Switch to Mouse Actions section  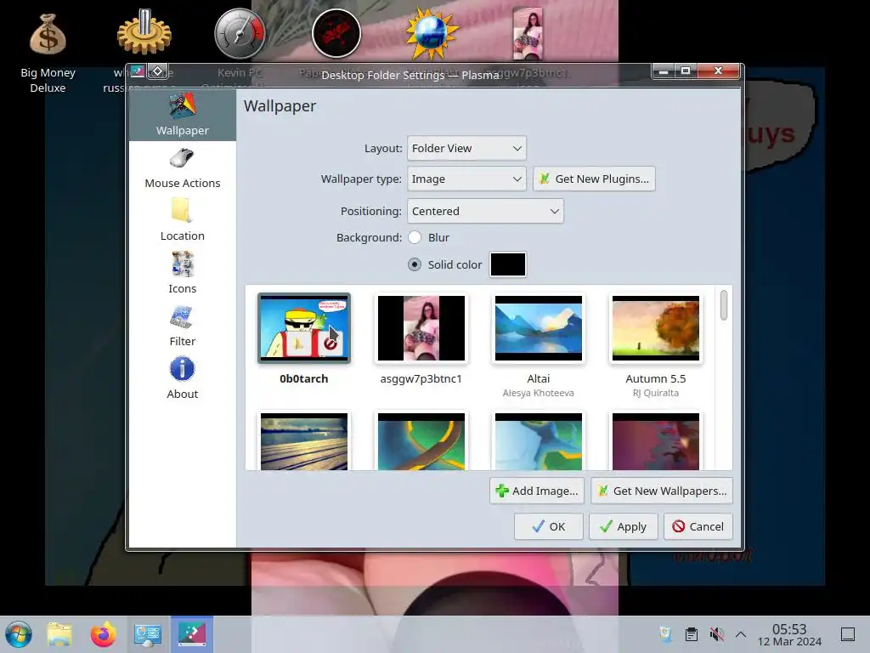182,168
